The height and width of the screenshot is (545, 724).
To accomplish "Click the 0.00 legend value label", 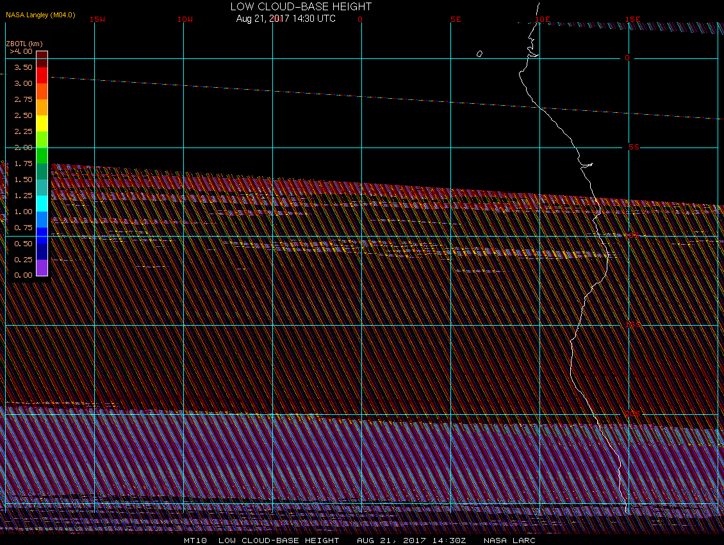I will (x=22, y=275).
